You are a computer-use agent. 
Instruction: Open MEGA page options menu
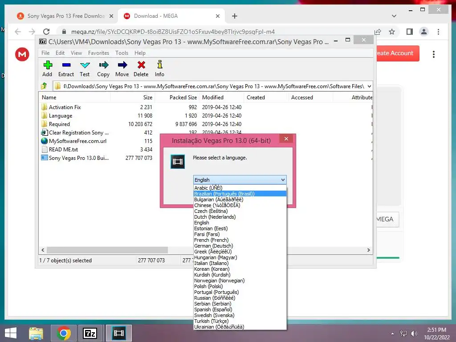point(434,54)
